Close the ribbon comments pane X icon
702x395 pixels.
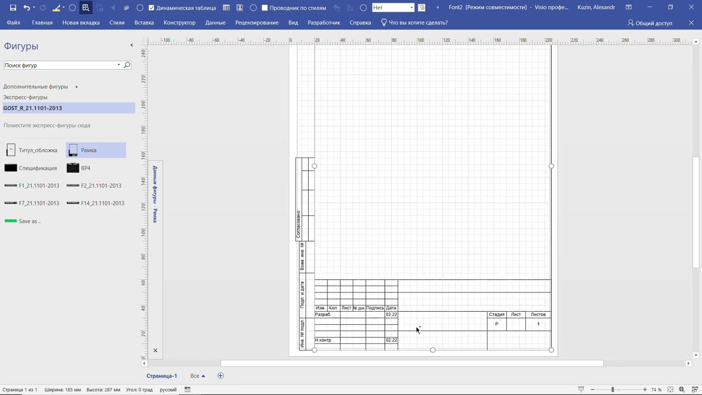tap(691, 23)
